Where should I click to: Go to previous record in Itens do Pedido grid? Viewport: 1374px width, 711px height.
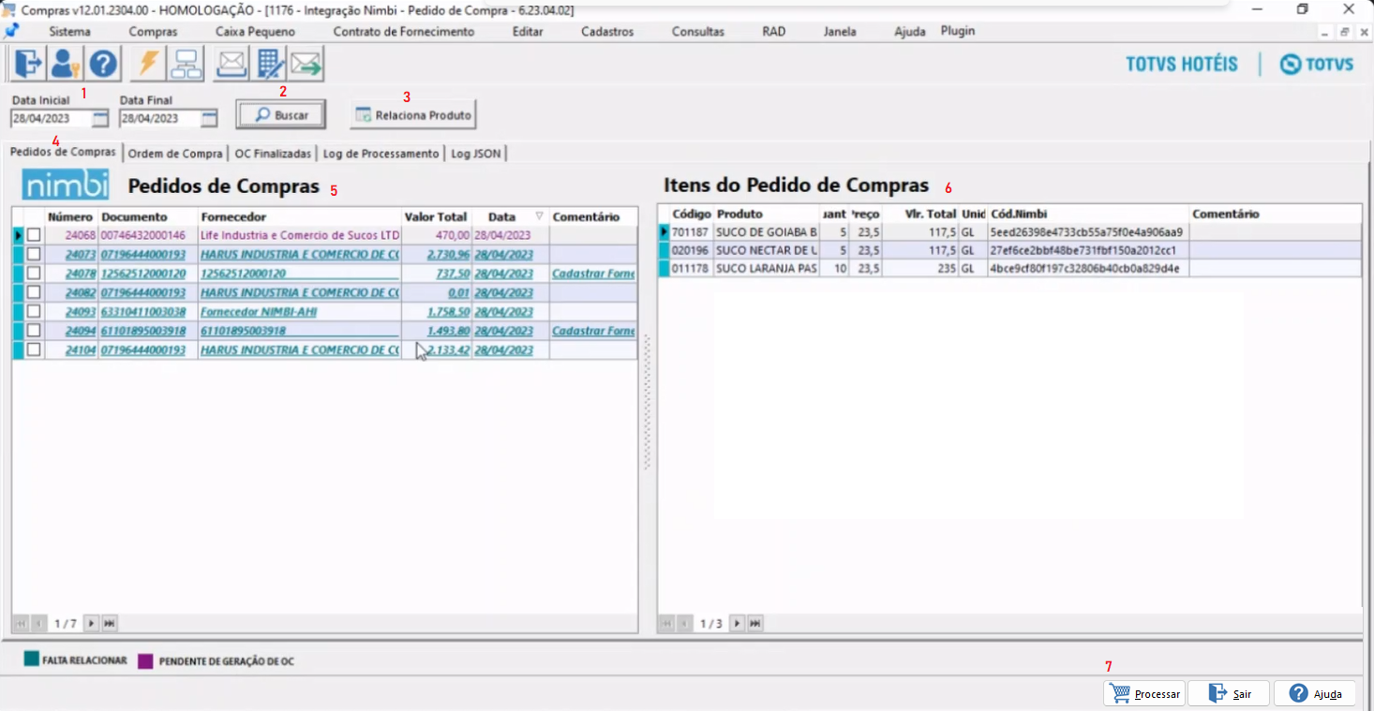[x=685, y=623]
